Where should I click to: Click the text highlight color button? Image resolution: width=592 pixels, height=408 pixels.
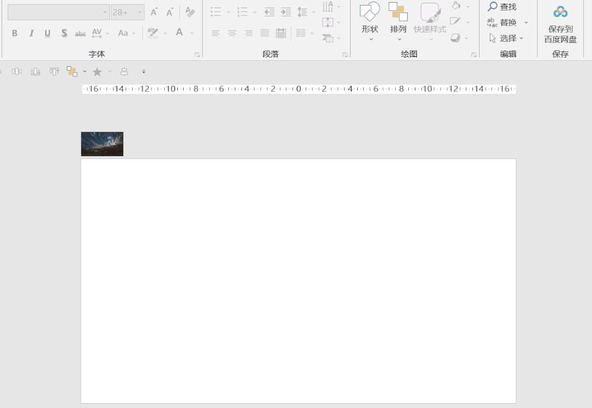(153, 33)
